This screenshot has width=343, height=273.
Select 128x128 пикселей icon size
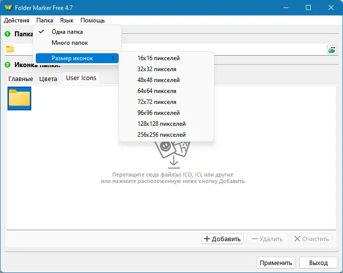click(166, 124)
